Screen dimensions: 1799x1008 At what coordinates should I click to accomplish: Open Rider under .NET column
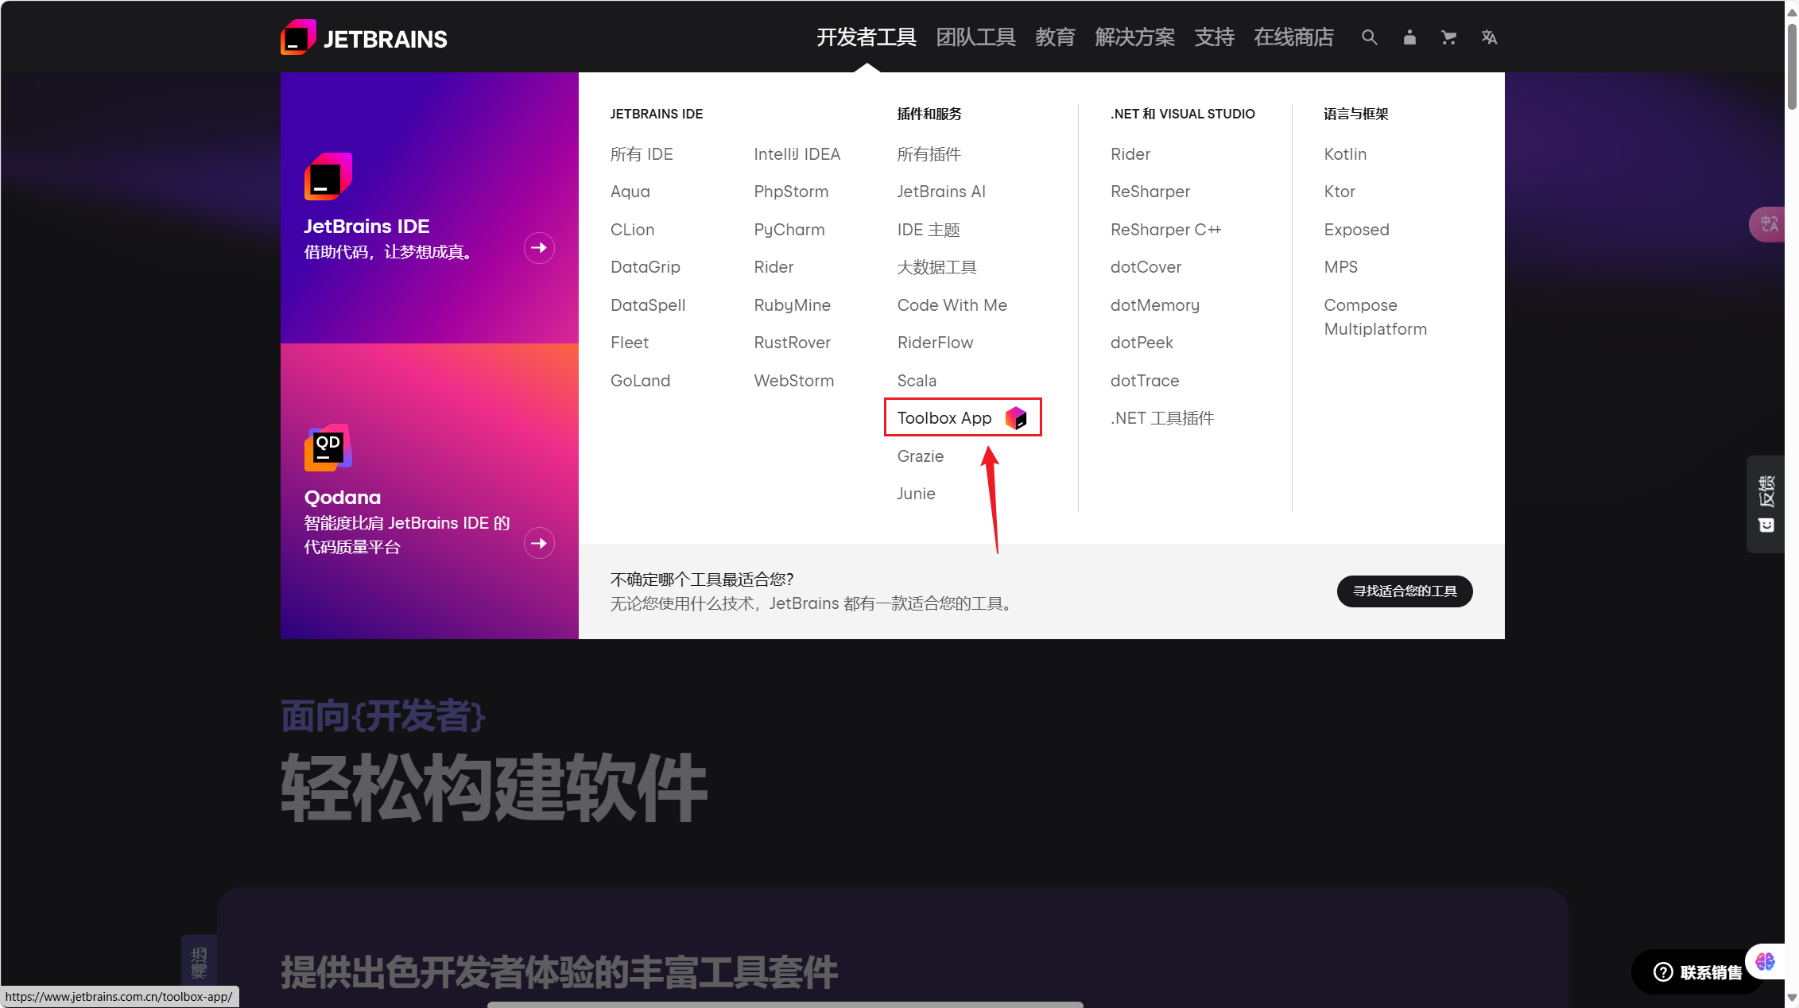(x=1130, y=154)
